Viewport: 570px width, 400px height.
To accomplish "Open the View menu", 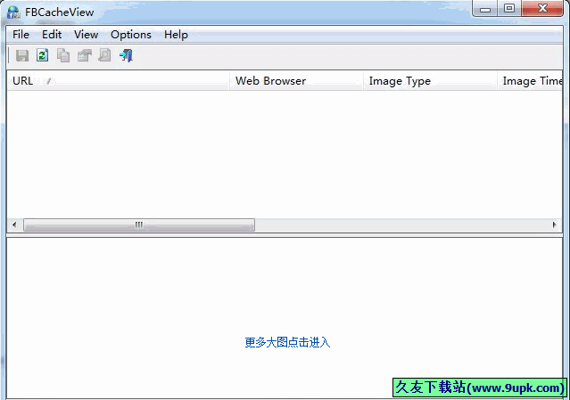I will tap(87, 35).
